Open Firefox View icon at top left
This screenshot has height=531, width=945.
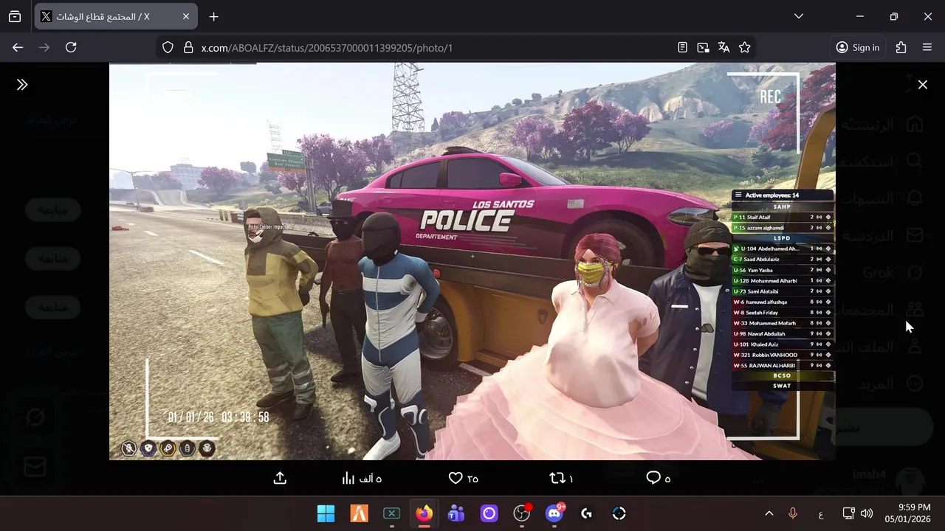pyautogui.click(x=15, y=16)
